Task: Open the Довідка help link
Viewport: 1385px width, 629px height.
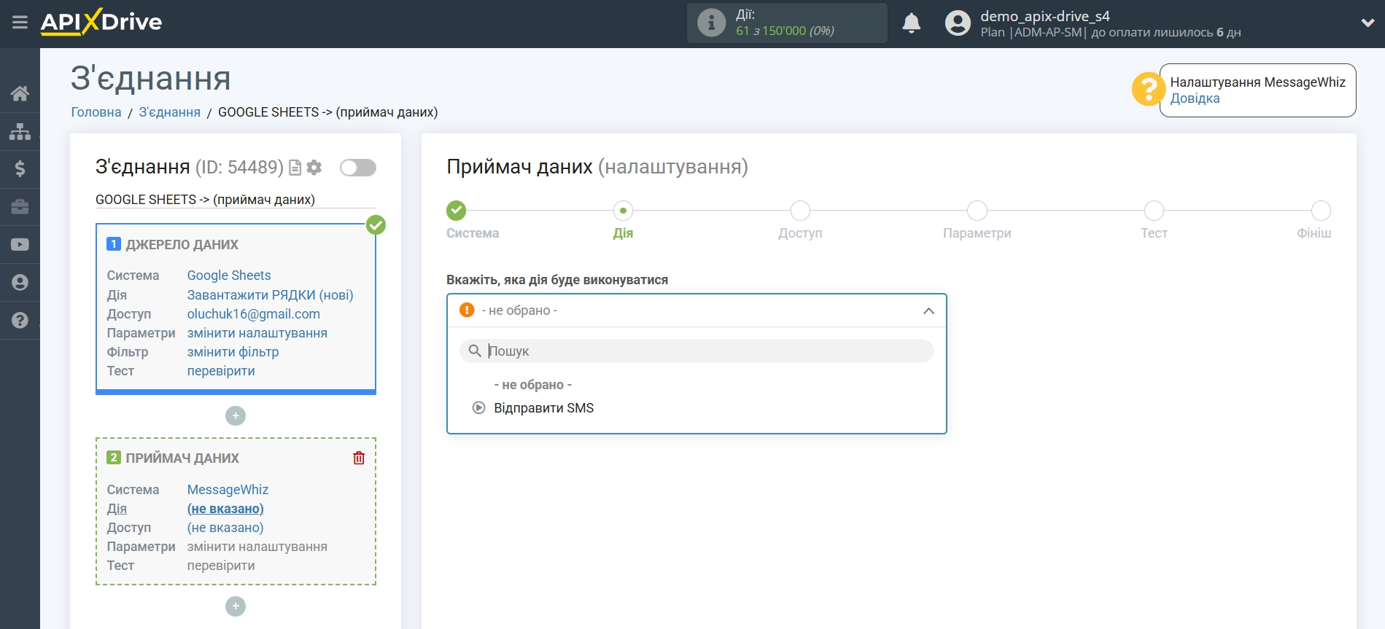Action: coord(1195,98)
